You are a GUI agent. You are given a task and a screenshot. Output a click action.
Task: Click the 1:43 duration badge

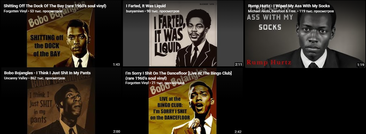[116, 65]
